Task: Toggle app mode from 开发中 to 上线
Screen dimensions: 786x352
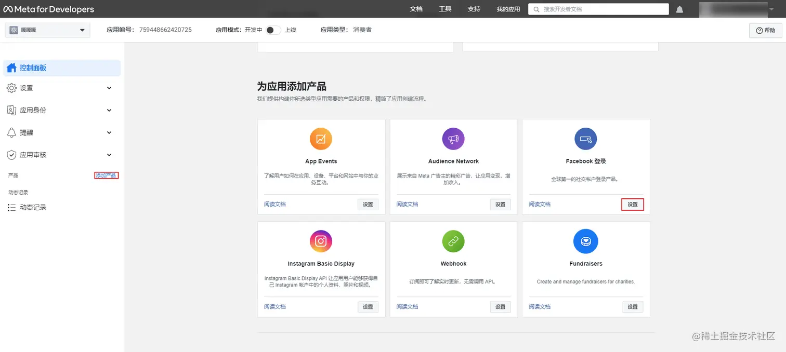Action: 273,30
